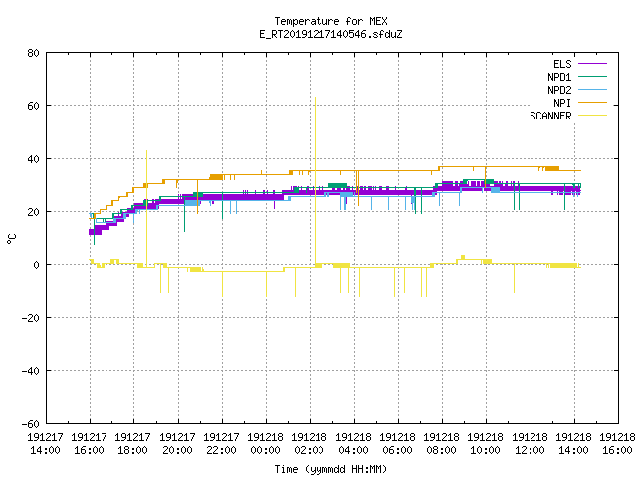The height and width of the screenshot is (478, 637).
Task: Click the y-axis value -60
Action: [x=30, y=424]
